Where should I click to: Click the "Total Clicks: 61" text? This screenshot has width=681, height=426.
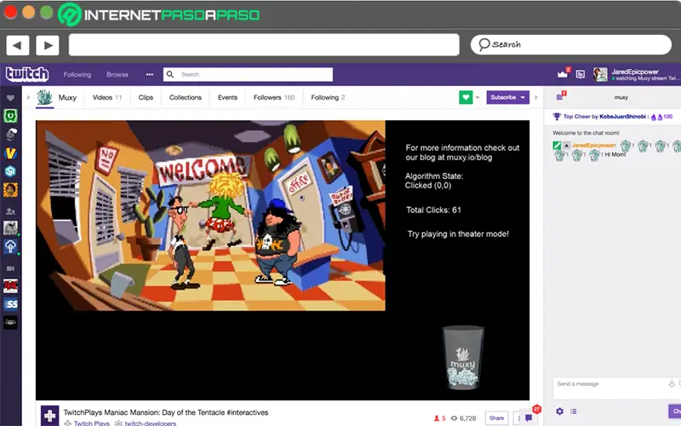point(433,210)
